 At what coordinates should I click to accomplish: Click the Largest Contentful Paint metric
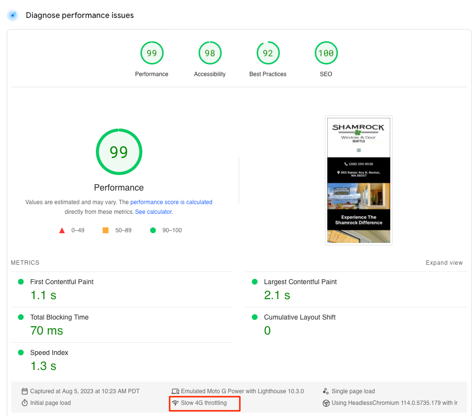coord(300,282)
